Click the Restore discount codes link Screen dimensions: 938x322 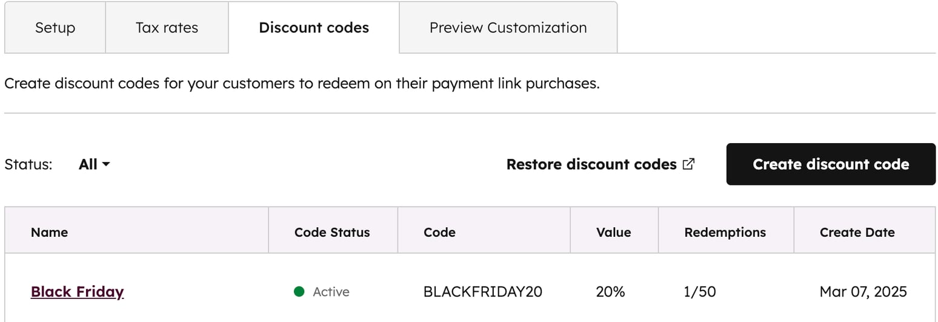tap(591, 164)
